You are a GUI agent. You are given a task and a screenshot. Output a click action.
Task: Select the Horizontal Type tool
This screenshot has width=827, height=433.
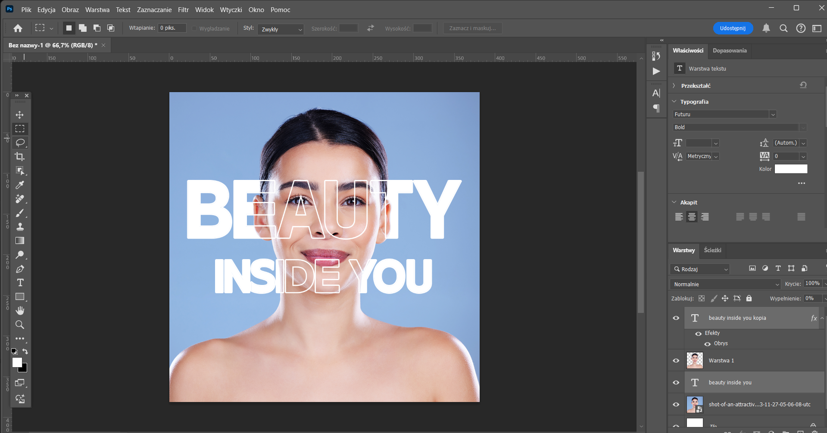click(20, 283)
